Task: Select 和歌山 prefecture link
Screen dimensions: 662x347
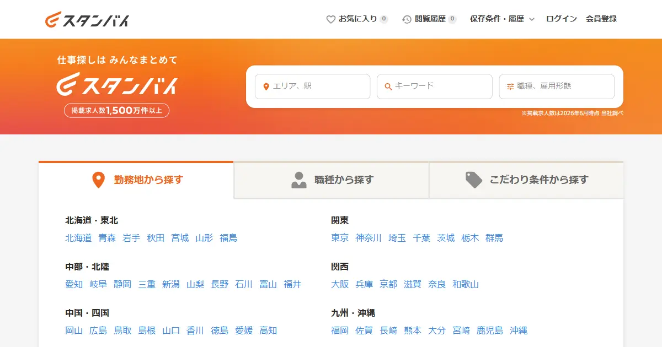Action: tap(466, 284)
